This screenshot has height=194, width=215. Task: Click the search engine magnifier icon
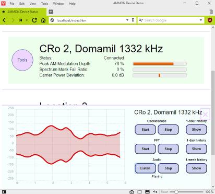point(140,20)
